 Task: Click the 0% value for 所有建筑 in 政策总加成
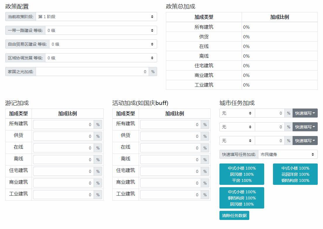(x=246, y=27)
